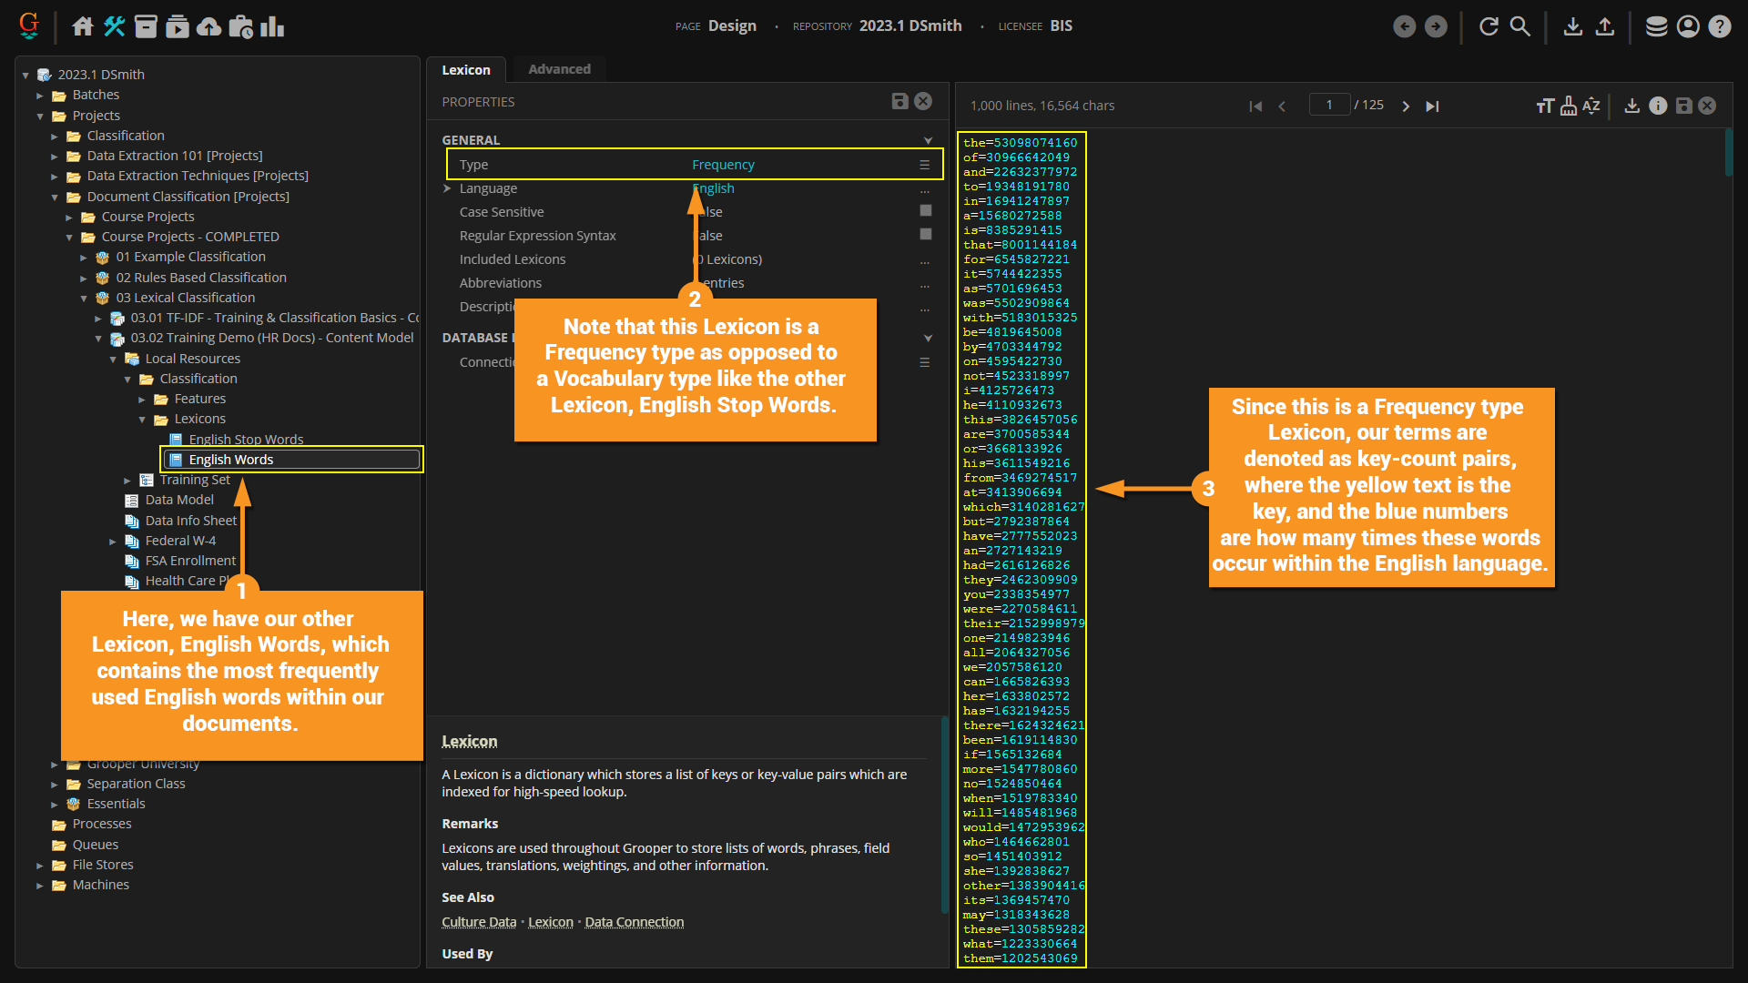This screenshot has height=983, width=1748.
Task: Collapse the GENERAL section
Action: (928, 140)
